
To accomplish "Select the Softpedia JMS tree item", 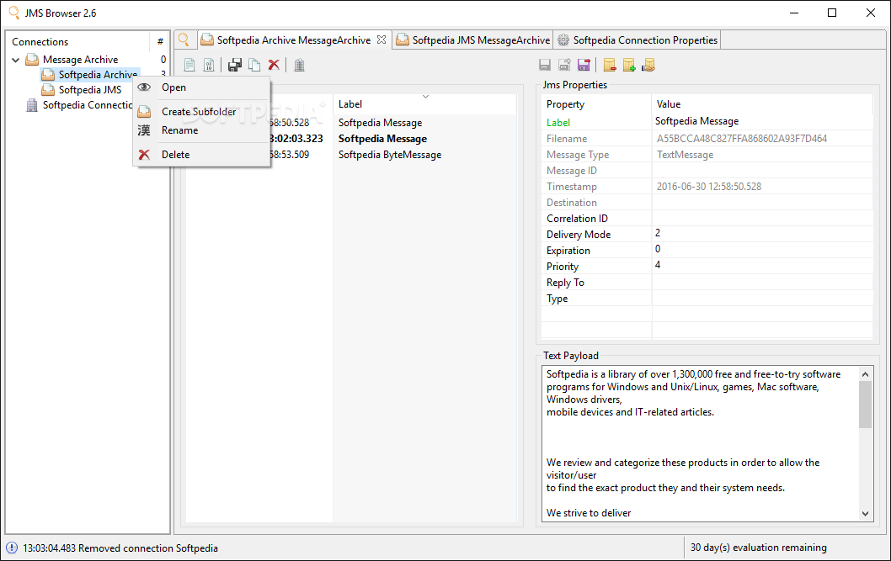I will pos(90,90).
